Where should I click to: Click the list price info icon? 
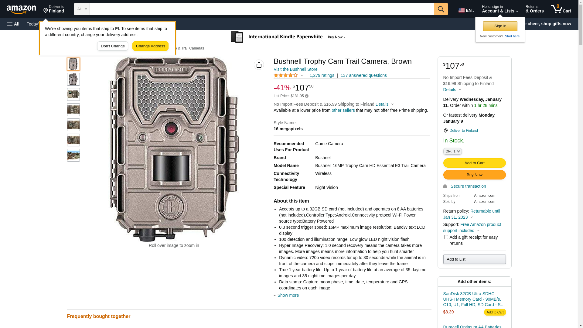(x=307, y=96)
